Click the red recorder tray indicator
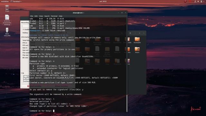Viewport: 206px width, 116px height. 185,1
